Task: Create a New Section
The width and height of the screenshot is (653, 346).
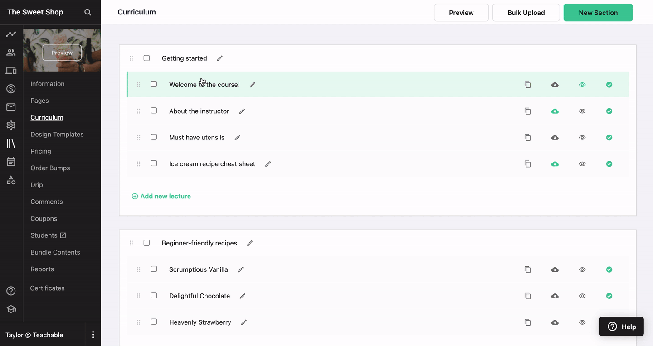Action: (598, 13)
